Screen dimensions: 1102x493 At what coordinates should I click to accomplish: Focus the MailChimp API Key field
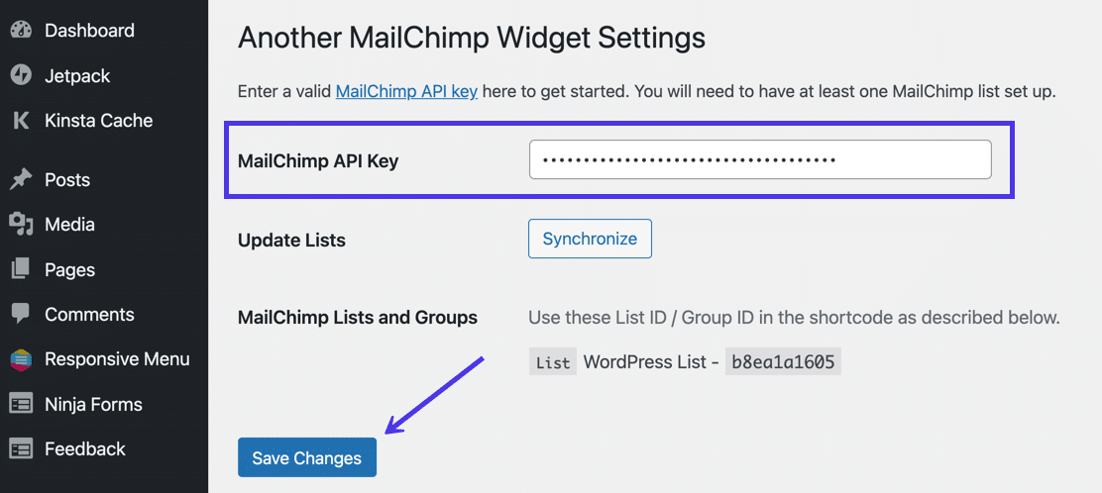click(760, 159)
